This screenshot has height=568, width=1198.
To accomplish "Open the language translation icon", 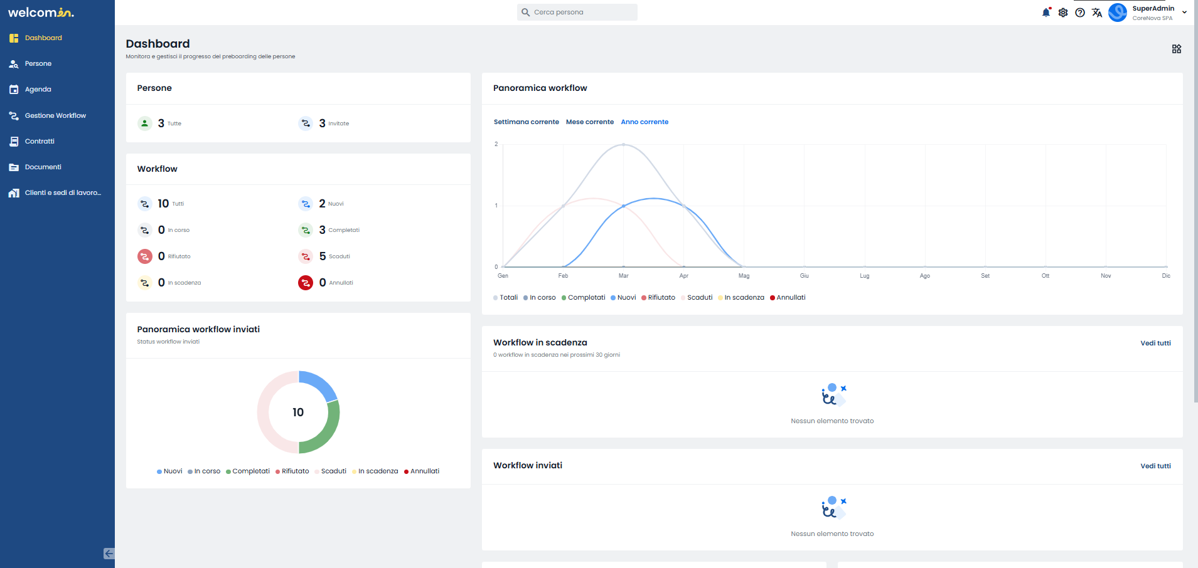I will coord(1097,13).
